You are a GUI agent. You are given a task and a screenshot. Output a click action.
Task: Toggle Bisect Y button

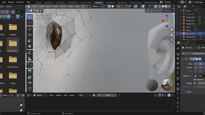[x=201, y=67]
